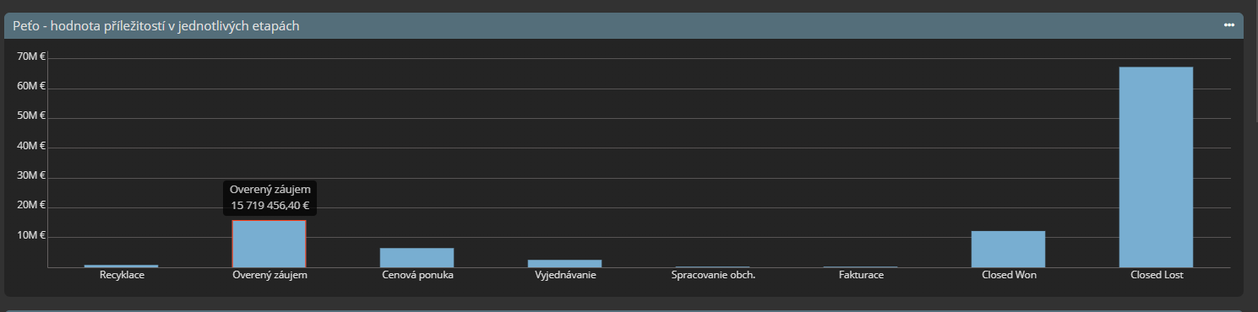This screenshot has height=312, width=1258.
Task: Open the widget's three-dot options menu
Action: 1229,25
